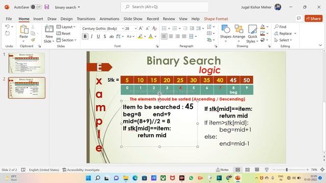
Task: Select slide 1 thumbnail
Action: [x=26, y=63]
